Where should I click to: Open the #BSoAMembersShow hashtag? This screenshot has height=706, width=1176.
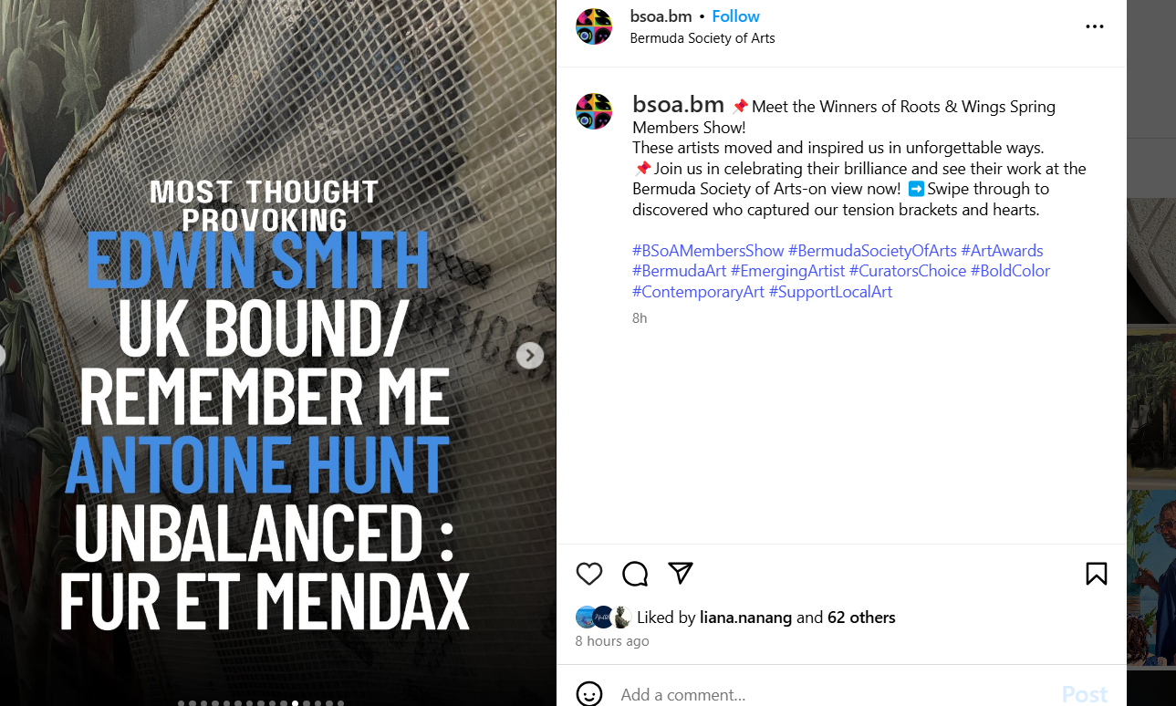click(708, 250)
